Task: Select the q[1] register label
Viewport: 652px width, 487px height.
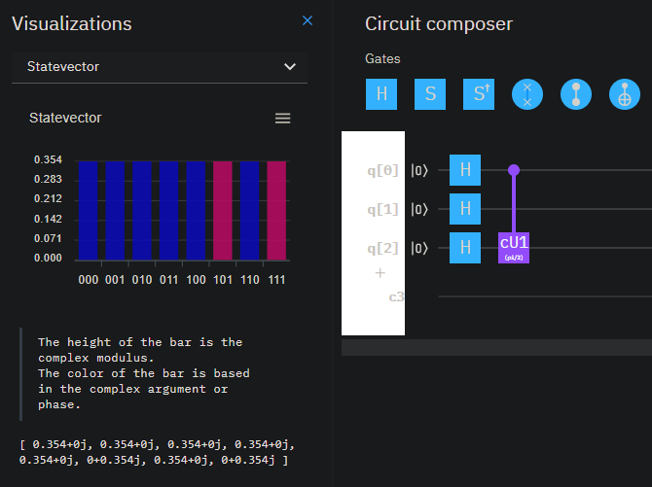Action: 382,209
